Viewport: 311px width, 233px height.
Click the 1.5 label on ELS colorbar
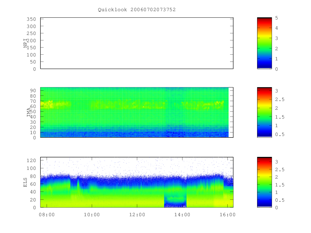[279, 185]
